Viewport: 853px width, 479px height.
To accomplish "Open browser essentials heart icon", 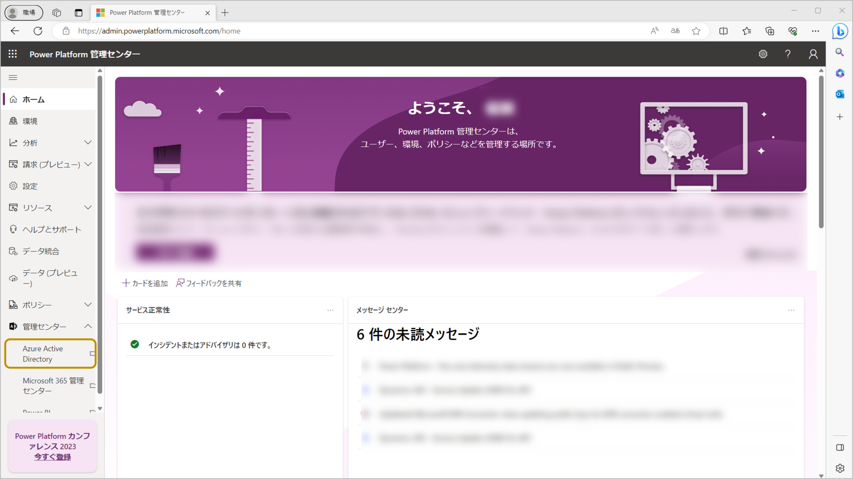I will tap(793, 31).
